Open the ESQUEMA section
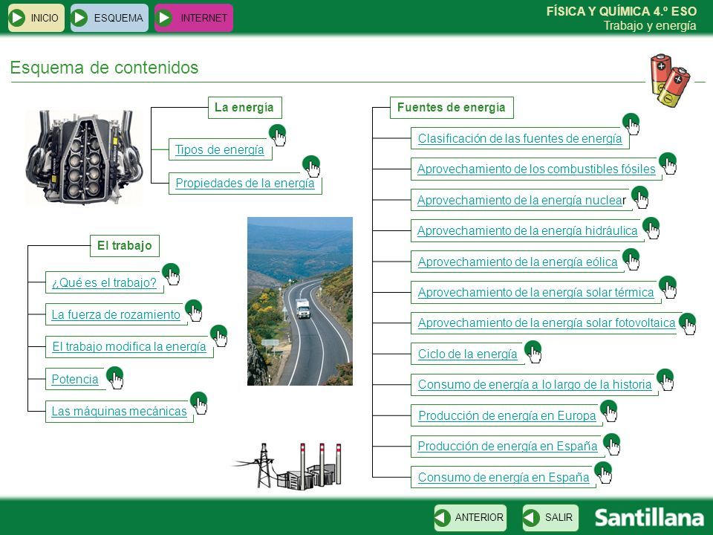This screenshot has height=535, width=713. click(x=110, y=18)
